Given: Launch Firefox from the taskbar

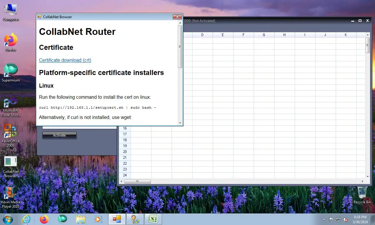Looking at the screenshot, I should click(44, 219).
